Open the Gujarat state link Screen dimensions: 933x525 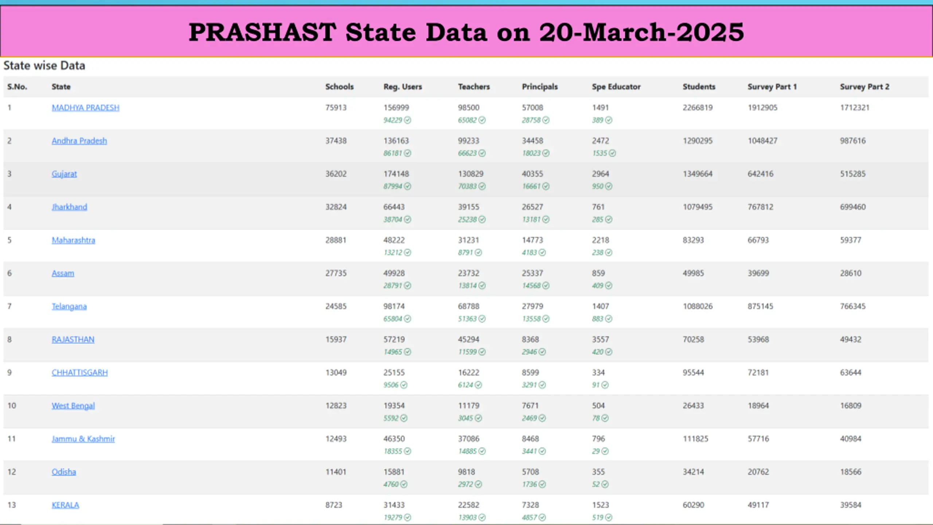click(64, 174)
